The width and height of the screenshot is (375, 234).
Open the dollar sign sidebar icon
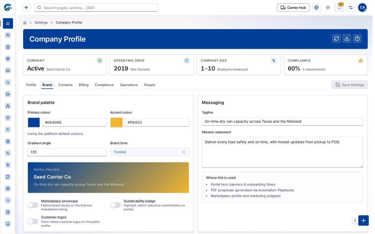pyautogui.click(x=8, y=165)
